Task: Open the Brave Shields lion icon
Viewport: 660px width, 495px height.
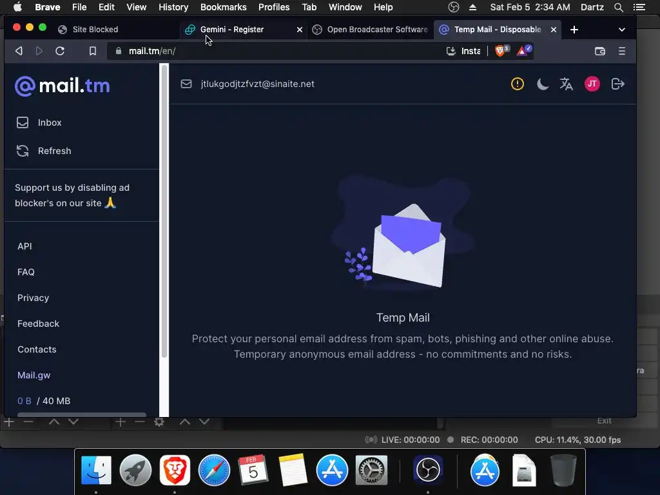Action: (x=501, y=51)
